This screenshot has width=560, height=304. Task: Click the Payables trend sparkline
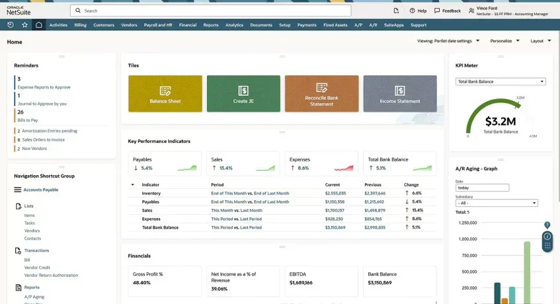click(187, 168)
